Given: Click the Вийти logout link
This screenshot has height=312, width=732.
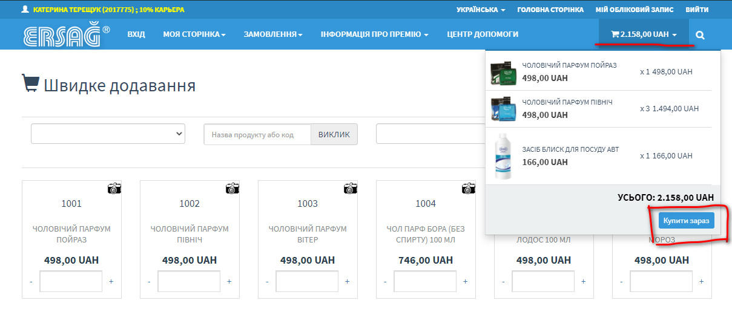Looking at the screenshot, I should click(697, 10).
